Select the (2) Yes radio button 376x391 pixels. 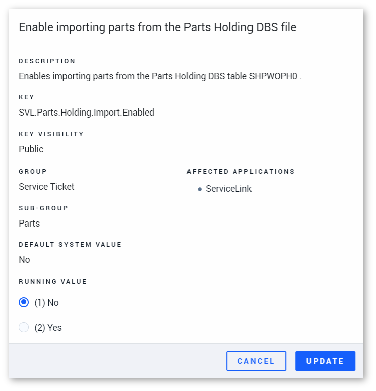[24, 327]
